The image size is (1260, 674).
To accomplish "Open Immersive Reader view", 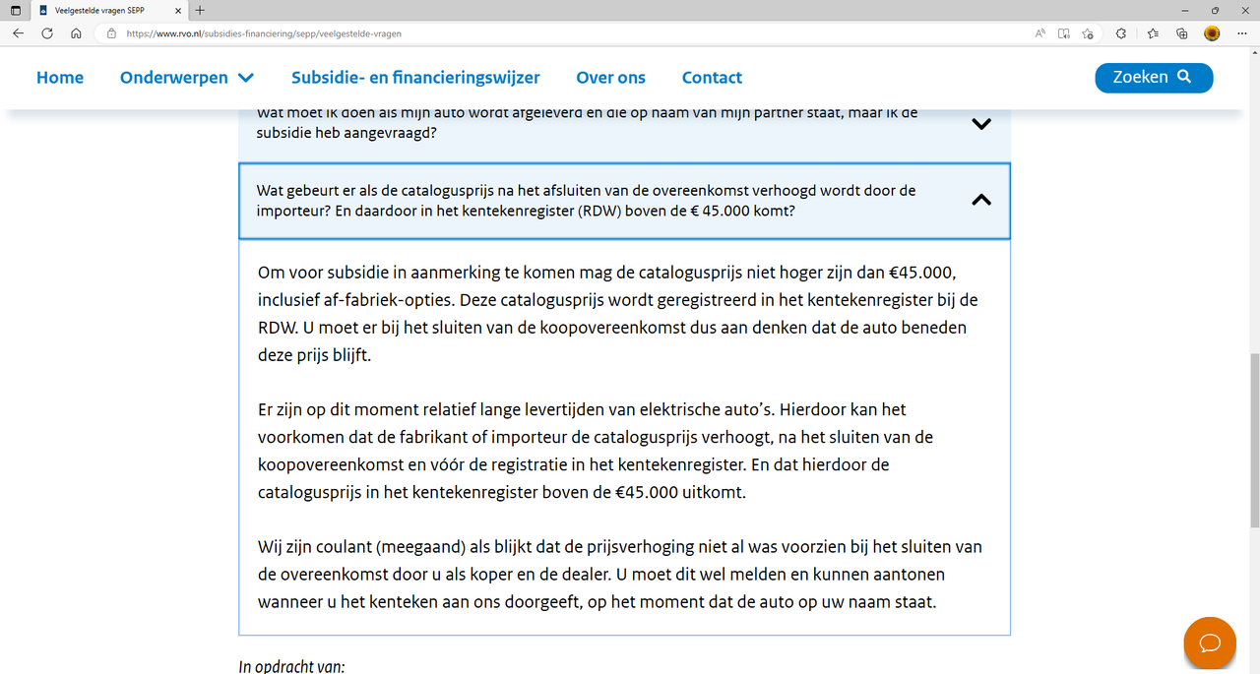I will click(1064, 32).
